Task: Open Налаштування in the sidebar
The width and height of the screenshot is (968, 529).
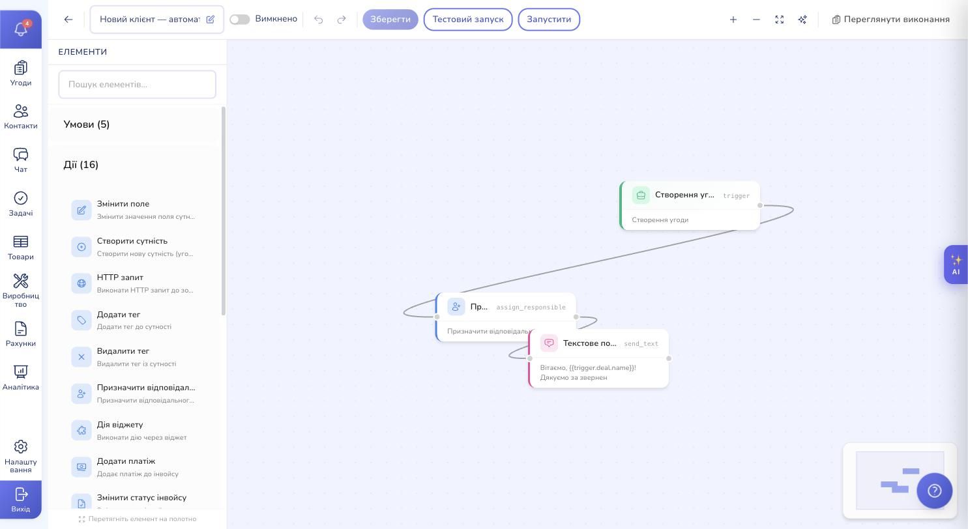Action: pyautogui.click(x=21, y=456)
